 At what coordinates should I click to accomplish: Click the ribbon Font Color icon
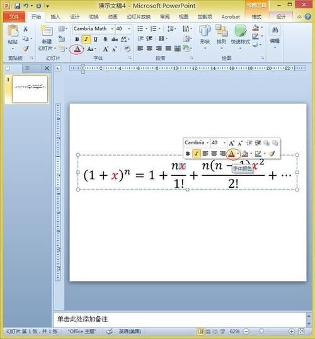(77, 49)
